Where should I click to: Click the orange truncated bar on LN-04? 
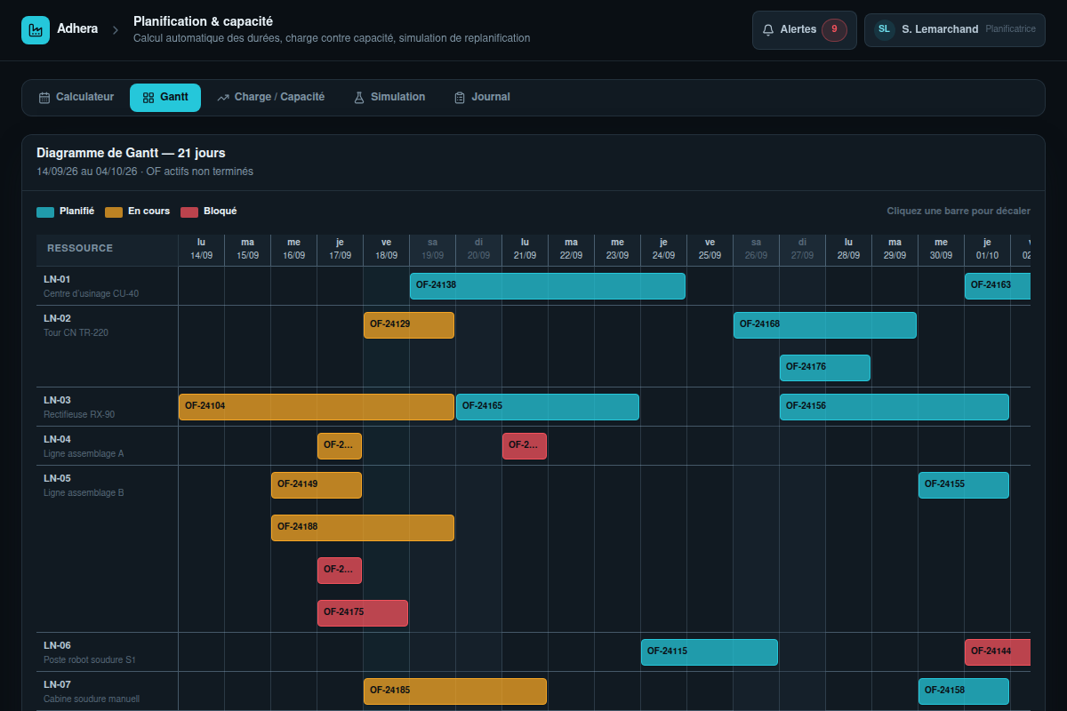click(340, 445)
